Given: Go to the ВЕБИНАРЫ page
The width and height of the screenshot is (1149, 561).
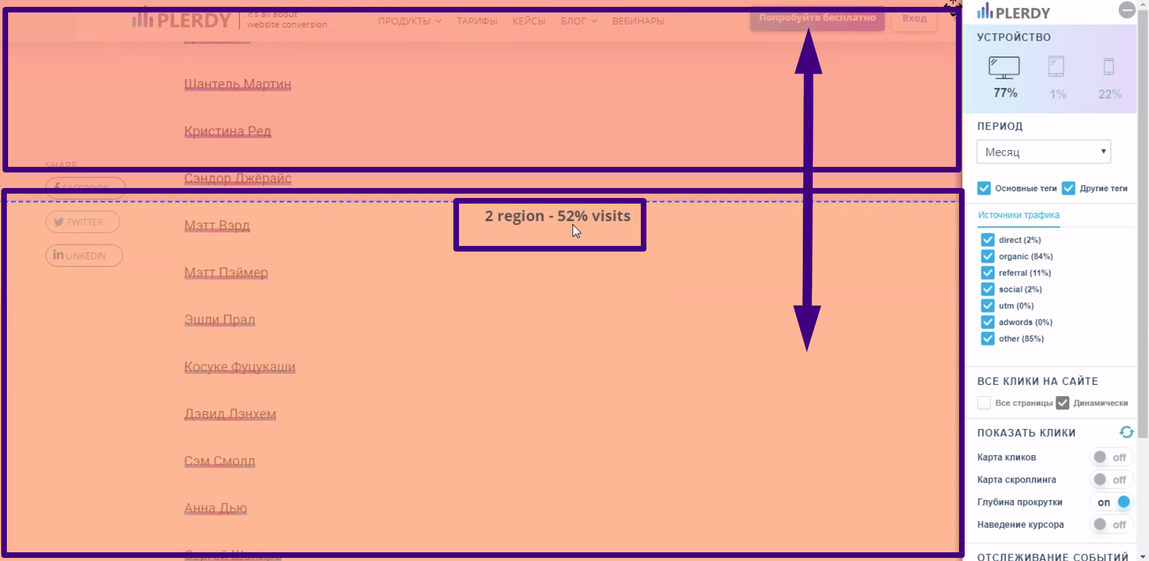Looking at the screenshot, I should click(638, 21).
